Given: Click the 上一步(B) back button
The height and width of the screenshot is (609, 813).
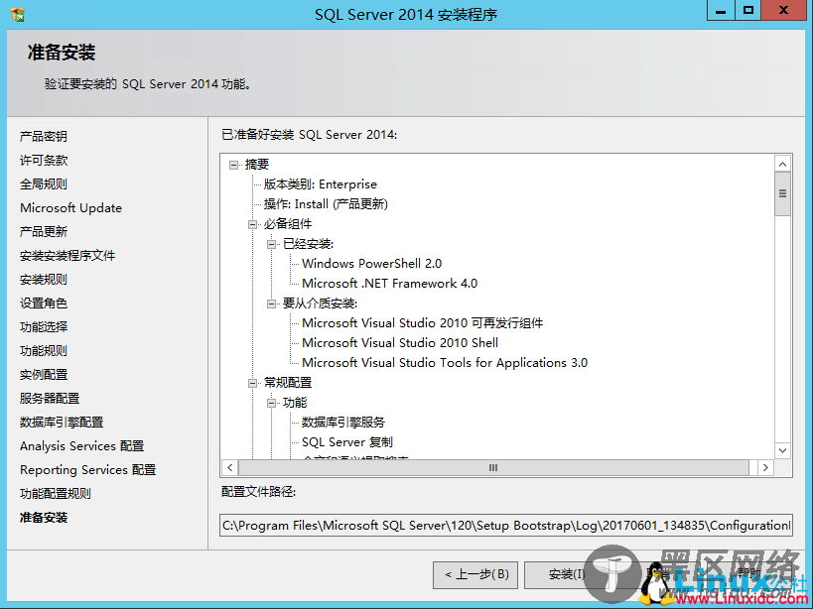Looking at the screenshot, I should coord(475,575).
